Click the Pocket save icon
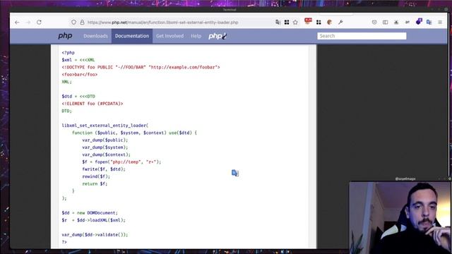The height and width of the screenshot is (254, 452). coord(374,22)
